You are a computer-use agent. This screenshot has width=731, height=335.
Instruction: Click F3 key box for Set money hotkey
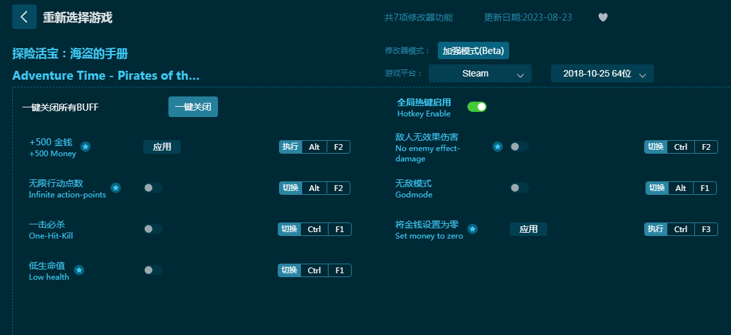[x=705, y=229]
